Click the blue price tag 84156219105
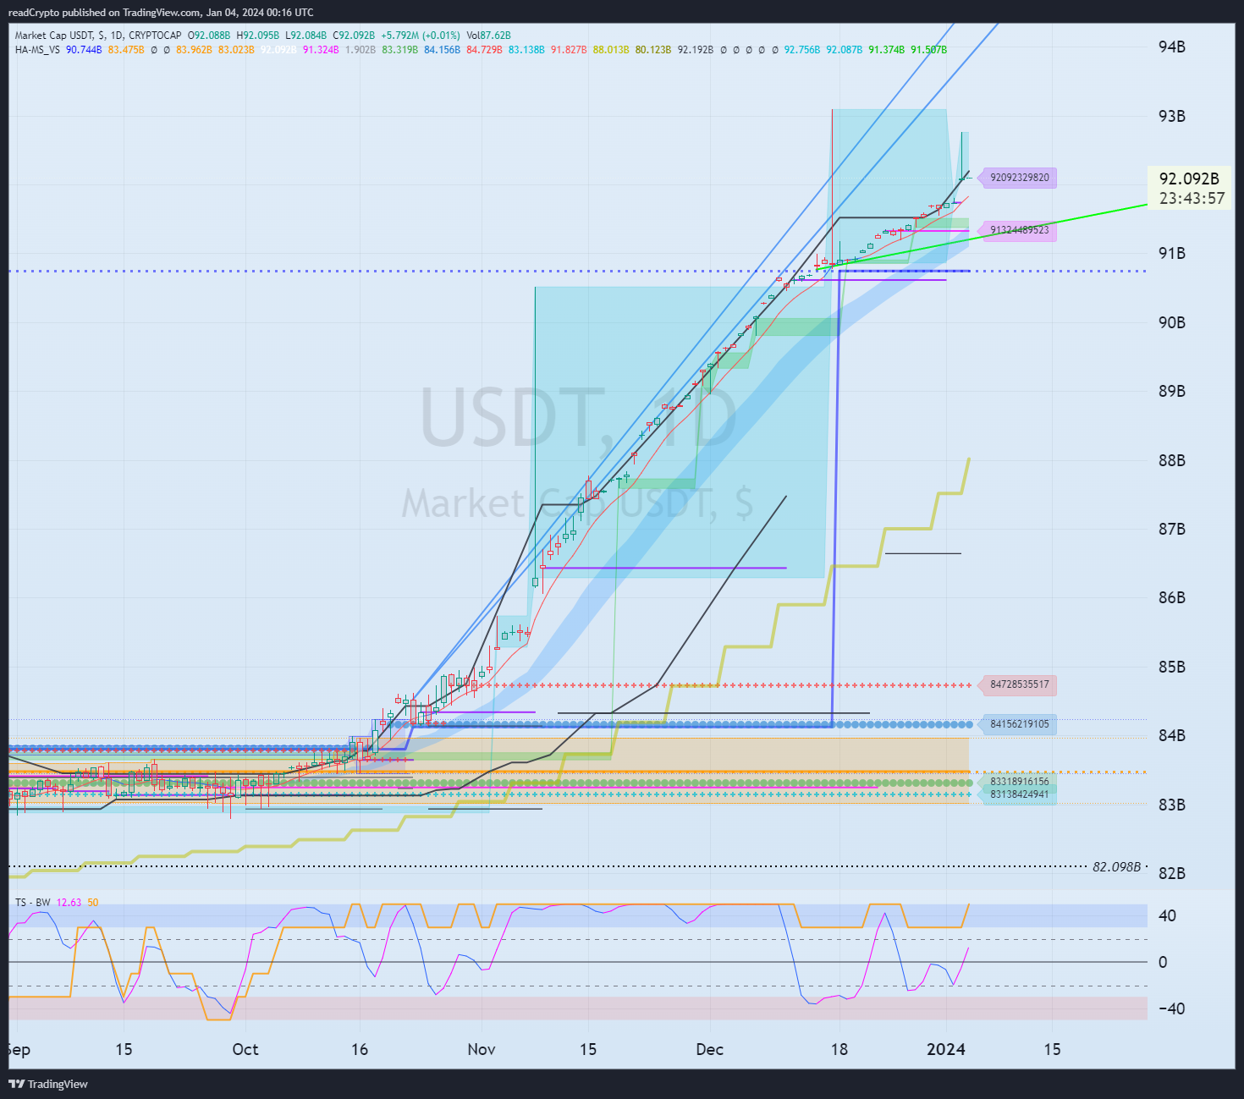 point(1019,724)
